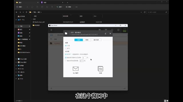Open the address bar history dropdown
This screenshot has width=183, height=102.
(x=141, y=12)
